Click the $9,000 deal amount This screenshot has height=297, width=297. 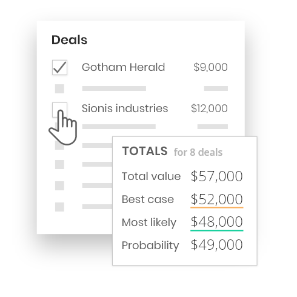click(x=210, y=67)
